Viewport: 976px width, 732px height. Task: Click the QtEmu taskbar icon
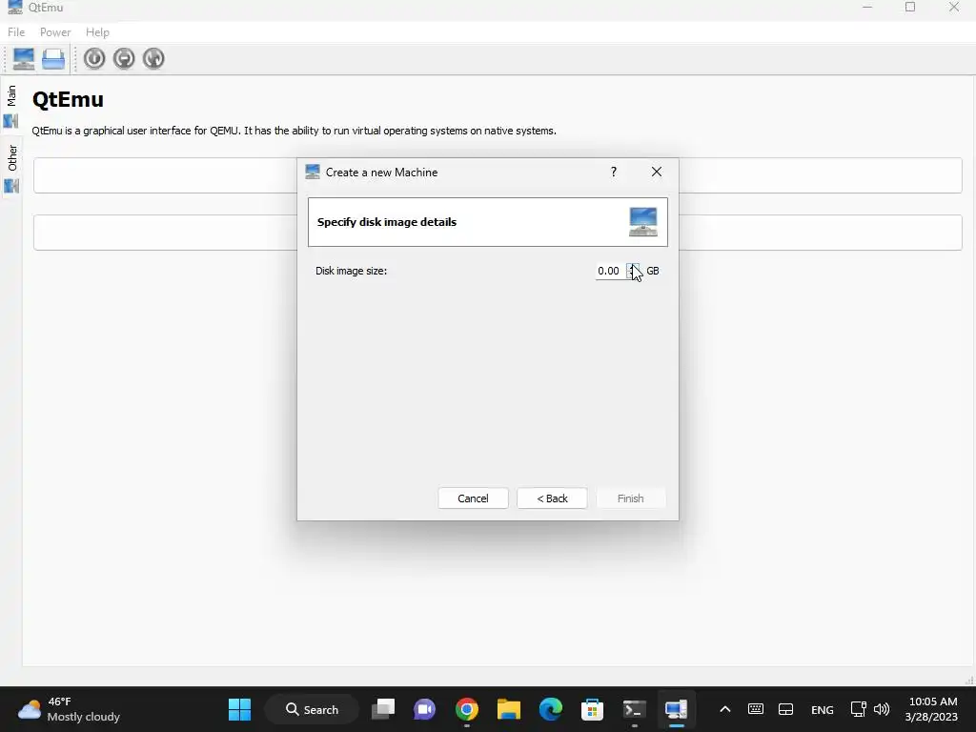coord(676,709)
